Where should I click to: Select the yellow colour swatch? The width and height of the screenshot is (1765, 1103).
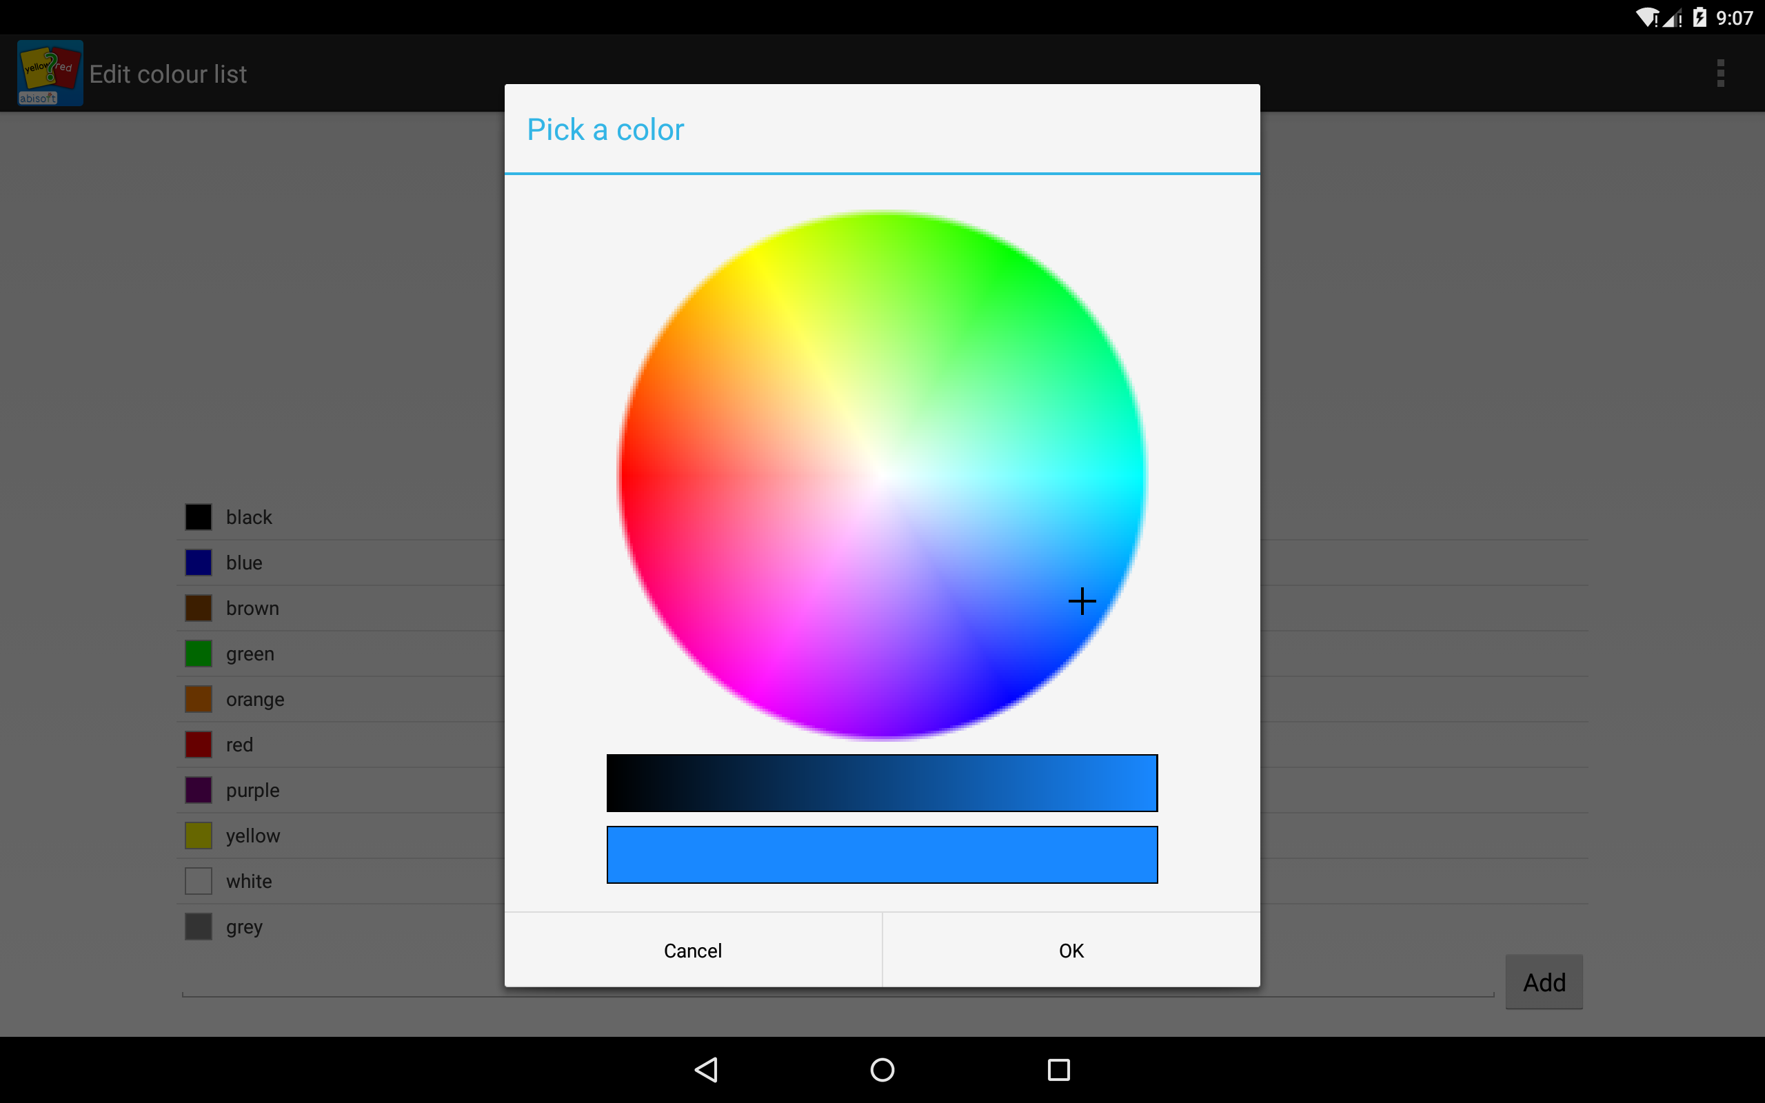[x=199, y=836]
